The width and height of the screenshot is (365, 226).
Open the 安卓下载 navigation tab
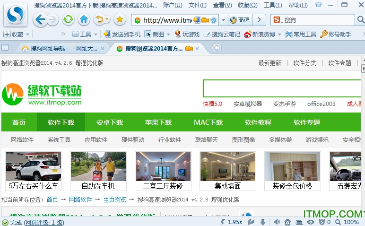(110, 122)
